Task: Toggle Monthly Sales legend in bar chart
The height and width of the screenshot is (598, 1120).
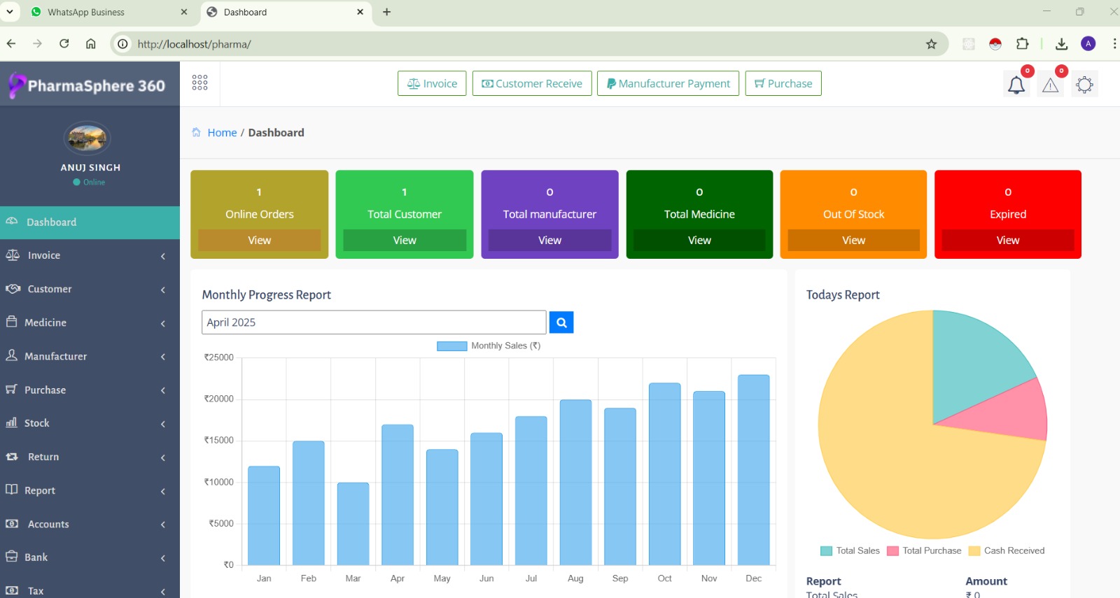Action: tap(489, 346)
